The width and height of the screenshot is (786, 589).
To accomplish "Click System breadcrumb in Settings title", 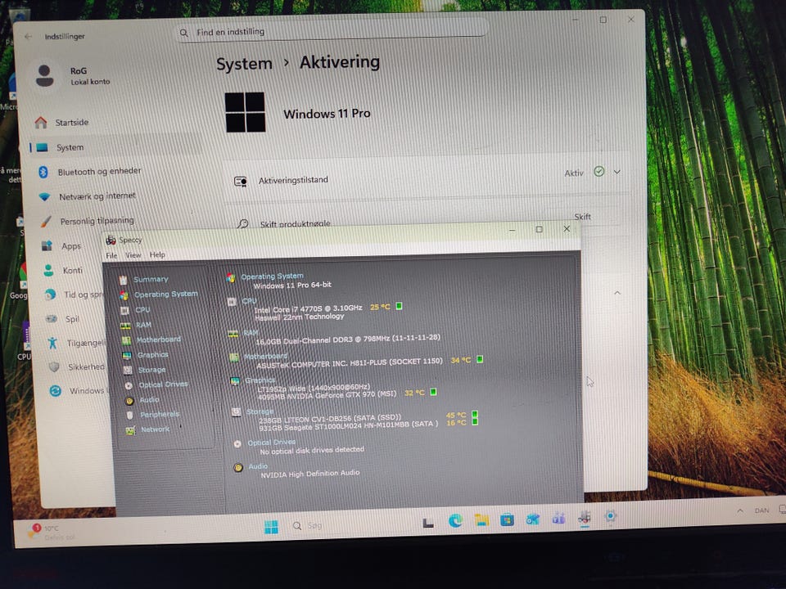I will point(244,64).
